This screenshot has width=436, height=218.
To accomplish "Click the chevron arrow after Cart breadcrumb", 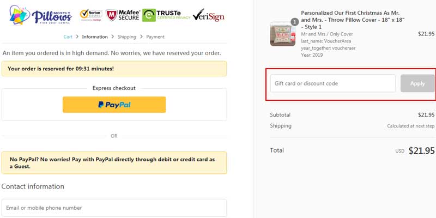I will point(77,37).
